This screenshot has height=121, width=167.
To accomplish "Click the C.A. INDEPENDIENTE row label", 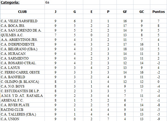I will (x=18, y=44).
